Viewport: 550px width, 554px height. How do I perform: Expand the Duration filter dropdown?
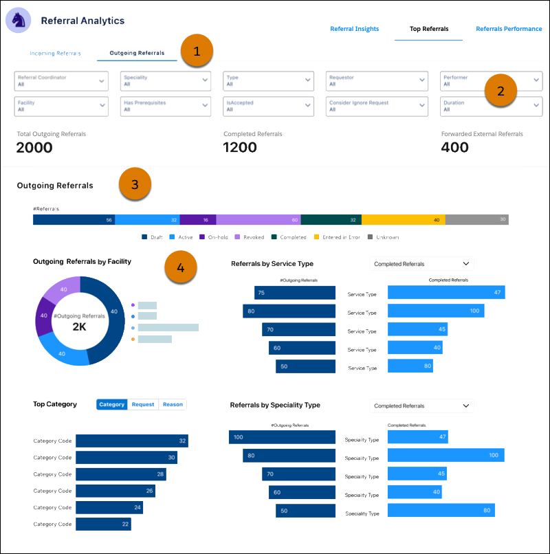pyautogui.click(x=491, y=107)
